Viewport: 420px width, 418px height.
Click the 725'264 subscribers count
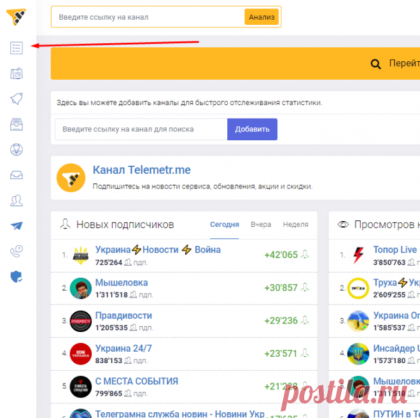pos(109,262)
